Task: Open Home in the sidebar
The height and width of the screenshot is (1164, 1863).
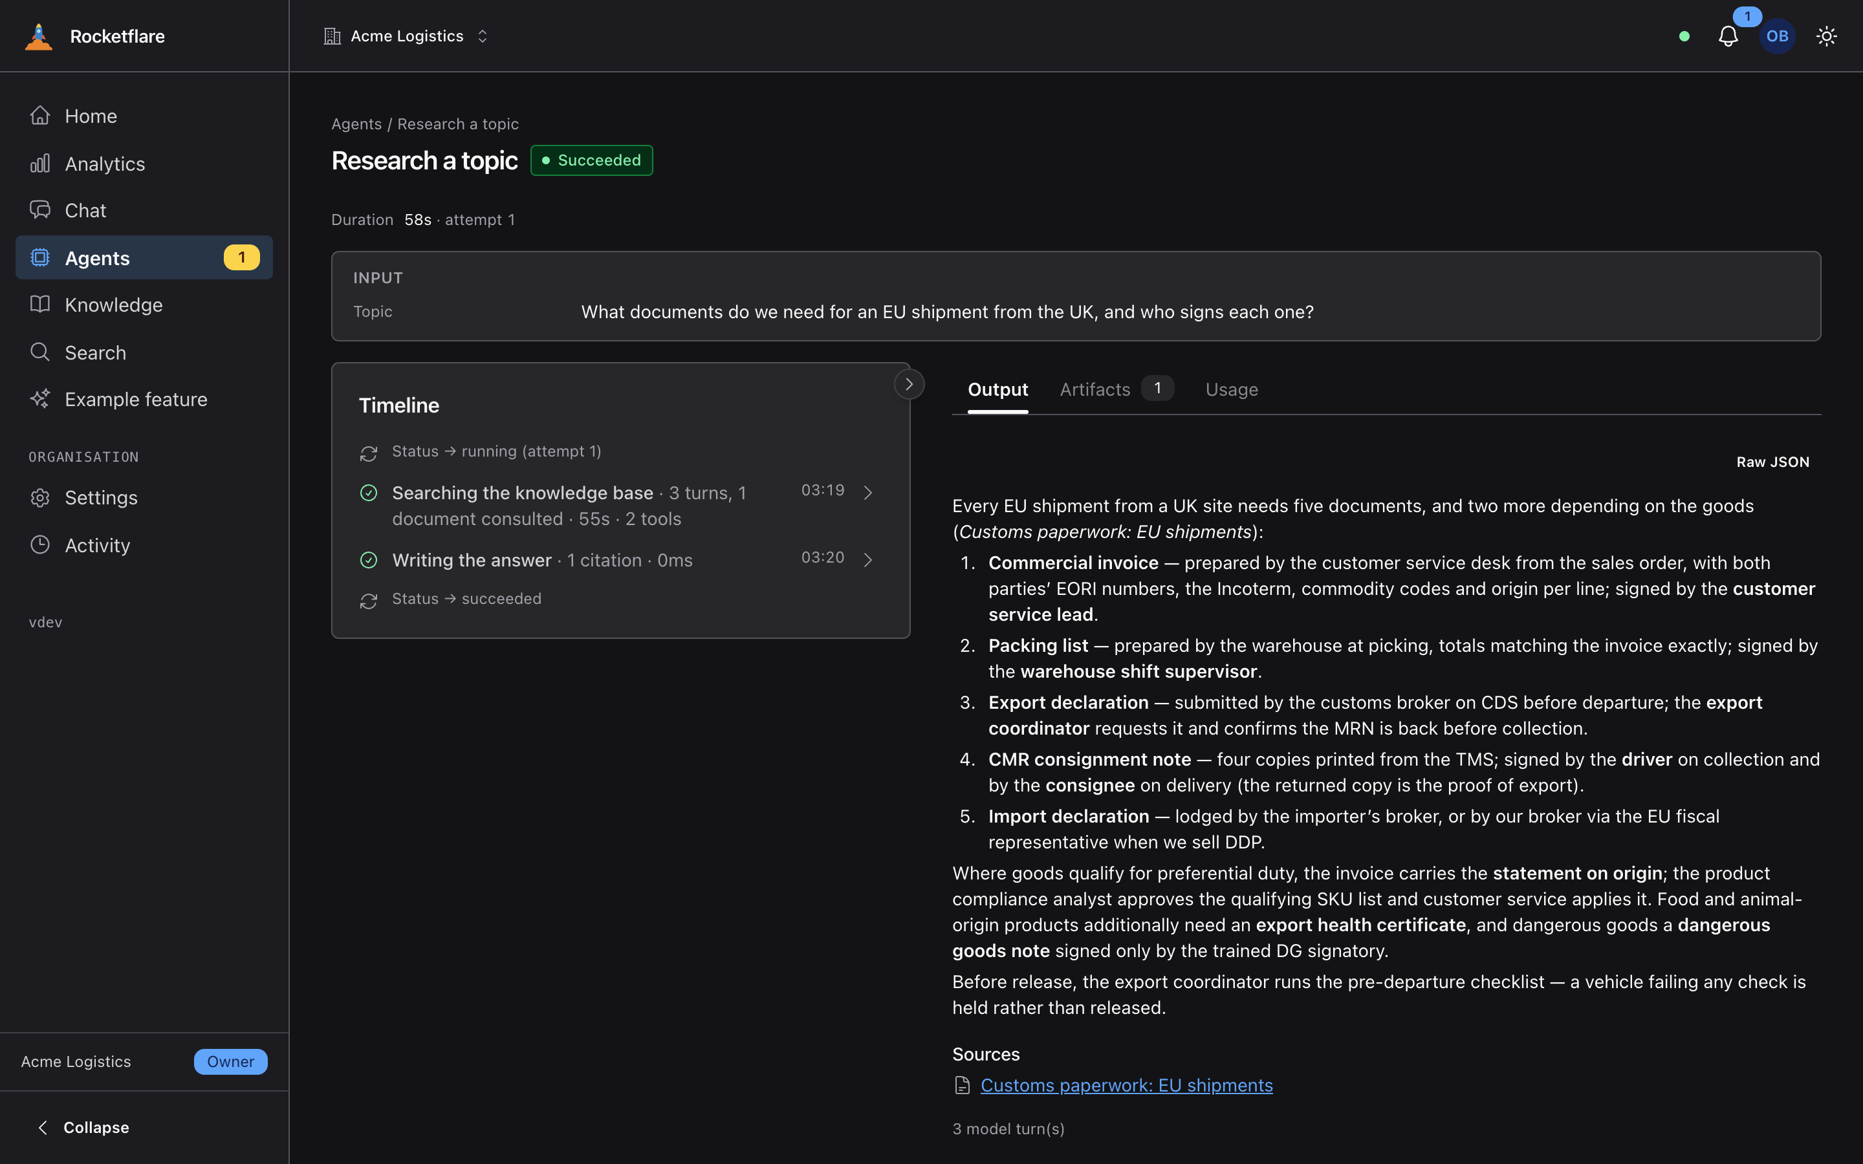Action: pyautogui.click(x=144, y=116)
